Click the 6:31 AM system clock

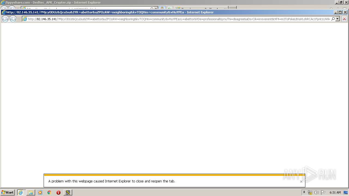click(335, 192)
